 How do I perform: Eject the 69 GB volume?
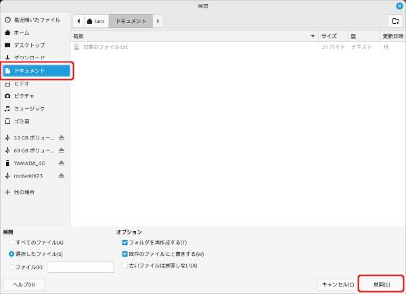pyautogui.click(x=62, y=150)
